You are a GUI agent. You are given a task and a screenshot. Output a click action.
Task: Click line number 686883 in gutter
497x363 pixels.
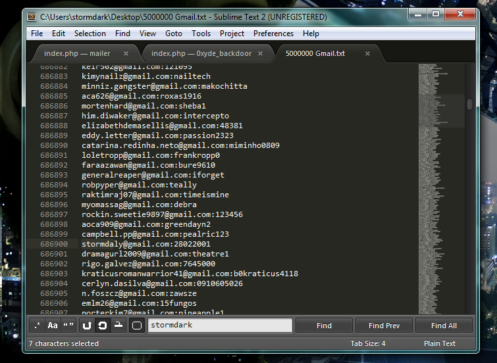tap(54, 76)
